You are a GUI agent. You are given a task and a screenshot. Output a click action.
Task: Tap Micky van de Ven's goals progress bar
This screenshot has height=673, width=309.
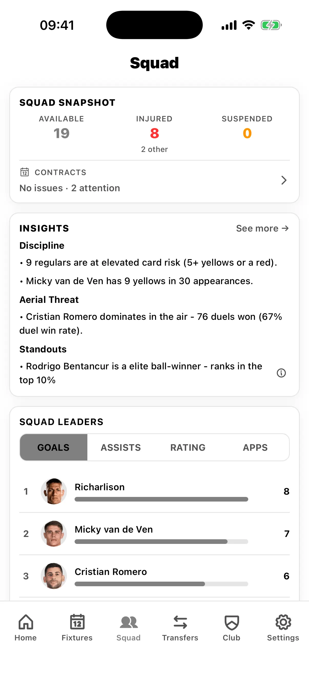[x=161, y=542]
